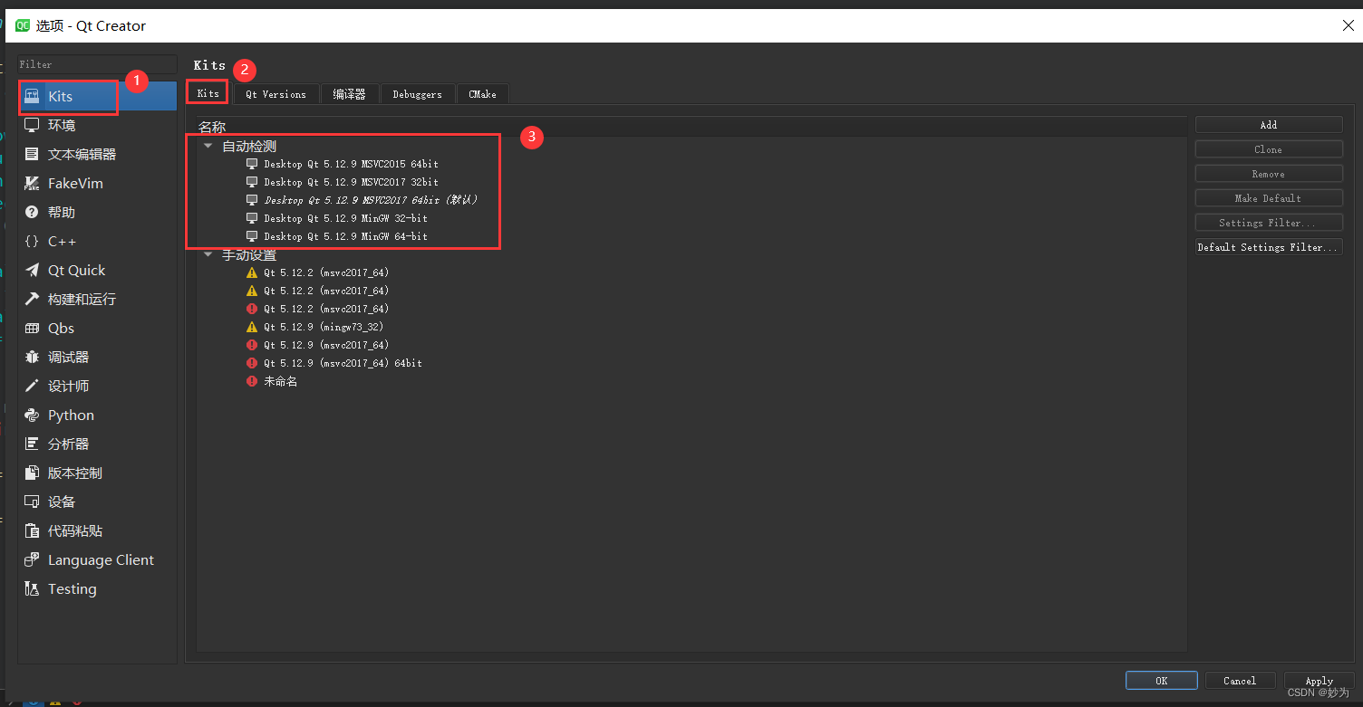1363x707 pixels.
Task: Close the 选项 dialog window
Action: (1348, 25)
